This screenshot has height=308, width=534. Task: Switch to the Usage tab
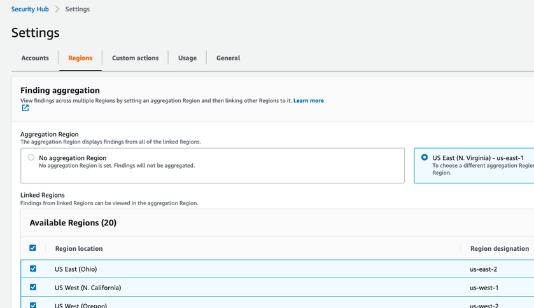[187, 58]
